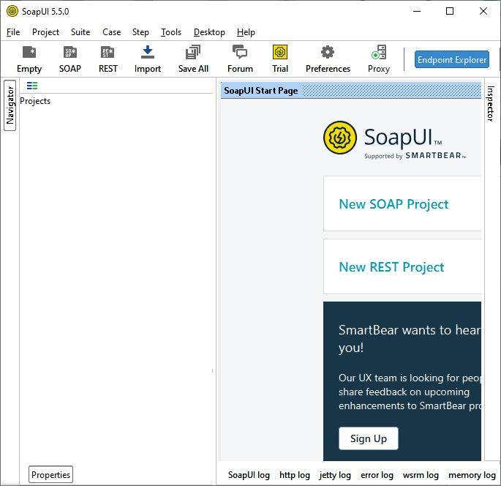Image resolution: width=501 pixels, height=486 pixels.
Task: Open the Forum toolbar icon
Action: (x=240, y=59)
